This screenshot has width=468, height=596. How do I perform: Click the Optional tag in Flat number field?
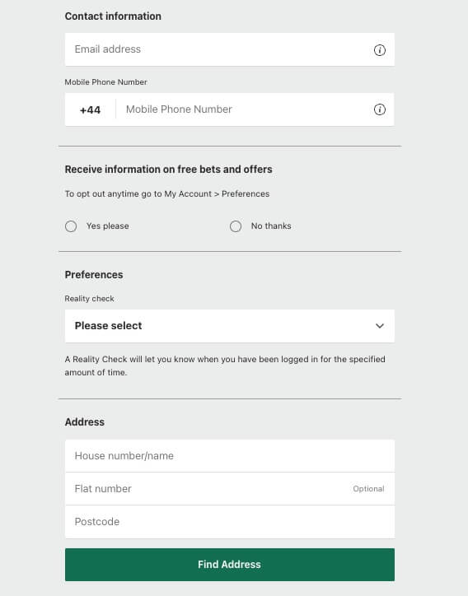368,489
